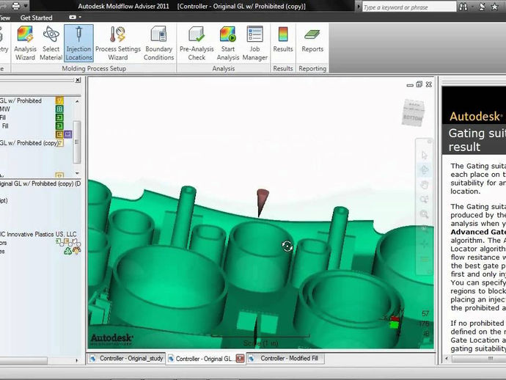
Task: Click the study list vertical scrollbar thumb
Action: coord(77,142)
